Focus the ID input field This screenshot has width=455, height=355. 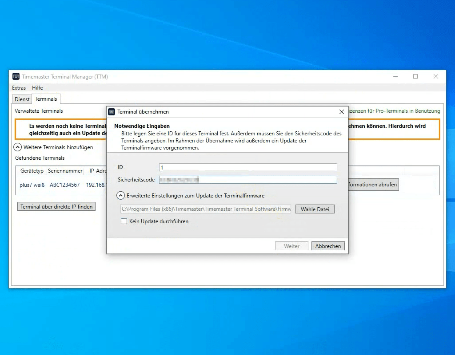point(248,167)
